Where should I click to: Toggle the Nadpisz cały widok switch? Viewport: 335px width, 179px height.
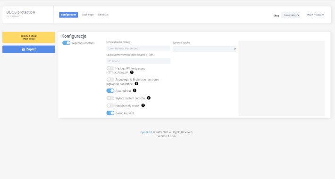tap(110, 106)
